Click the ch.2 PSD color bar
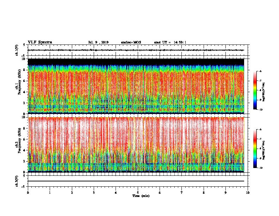Image resolution: width=279 pixels, height=216 pixels. coord(255,149)
